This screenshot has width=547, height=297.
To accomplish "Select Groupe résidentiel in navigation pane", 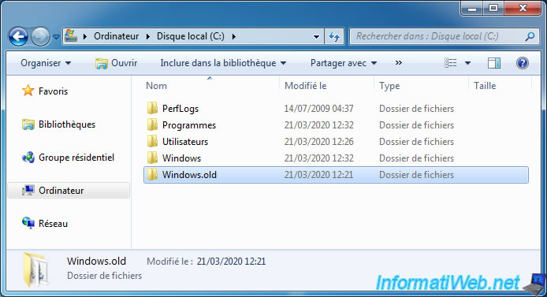I will point(76,158).
